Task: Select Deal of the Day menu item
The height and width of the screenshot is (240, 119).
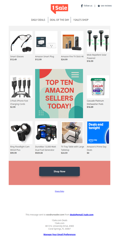Action: pos(59,20)
